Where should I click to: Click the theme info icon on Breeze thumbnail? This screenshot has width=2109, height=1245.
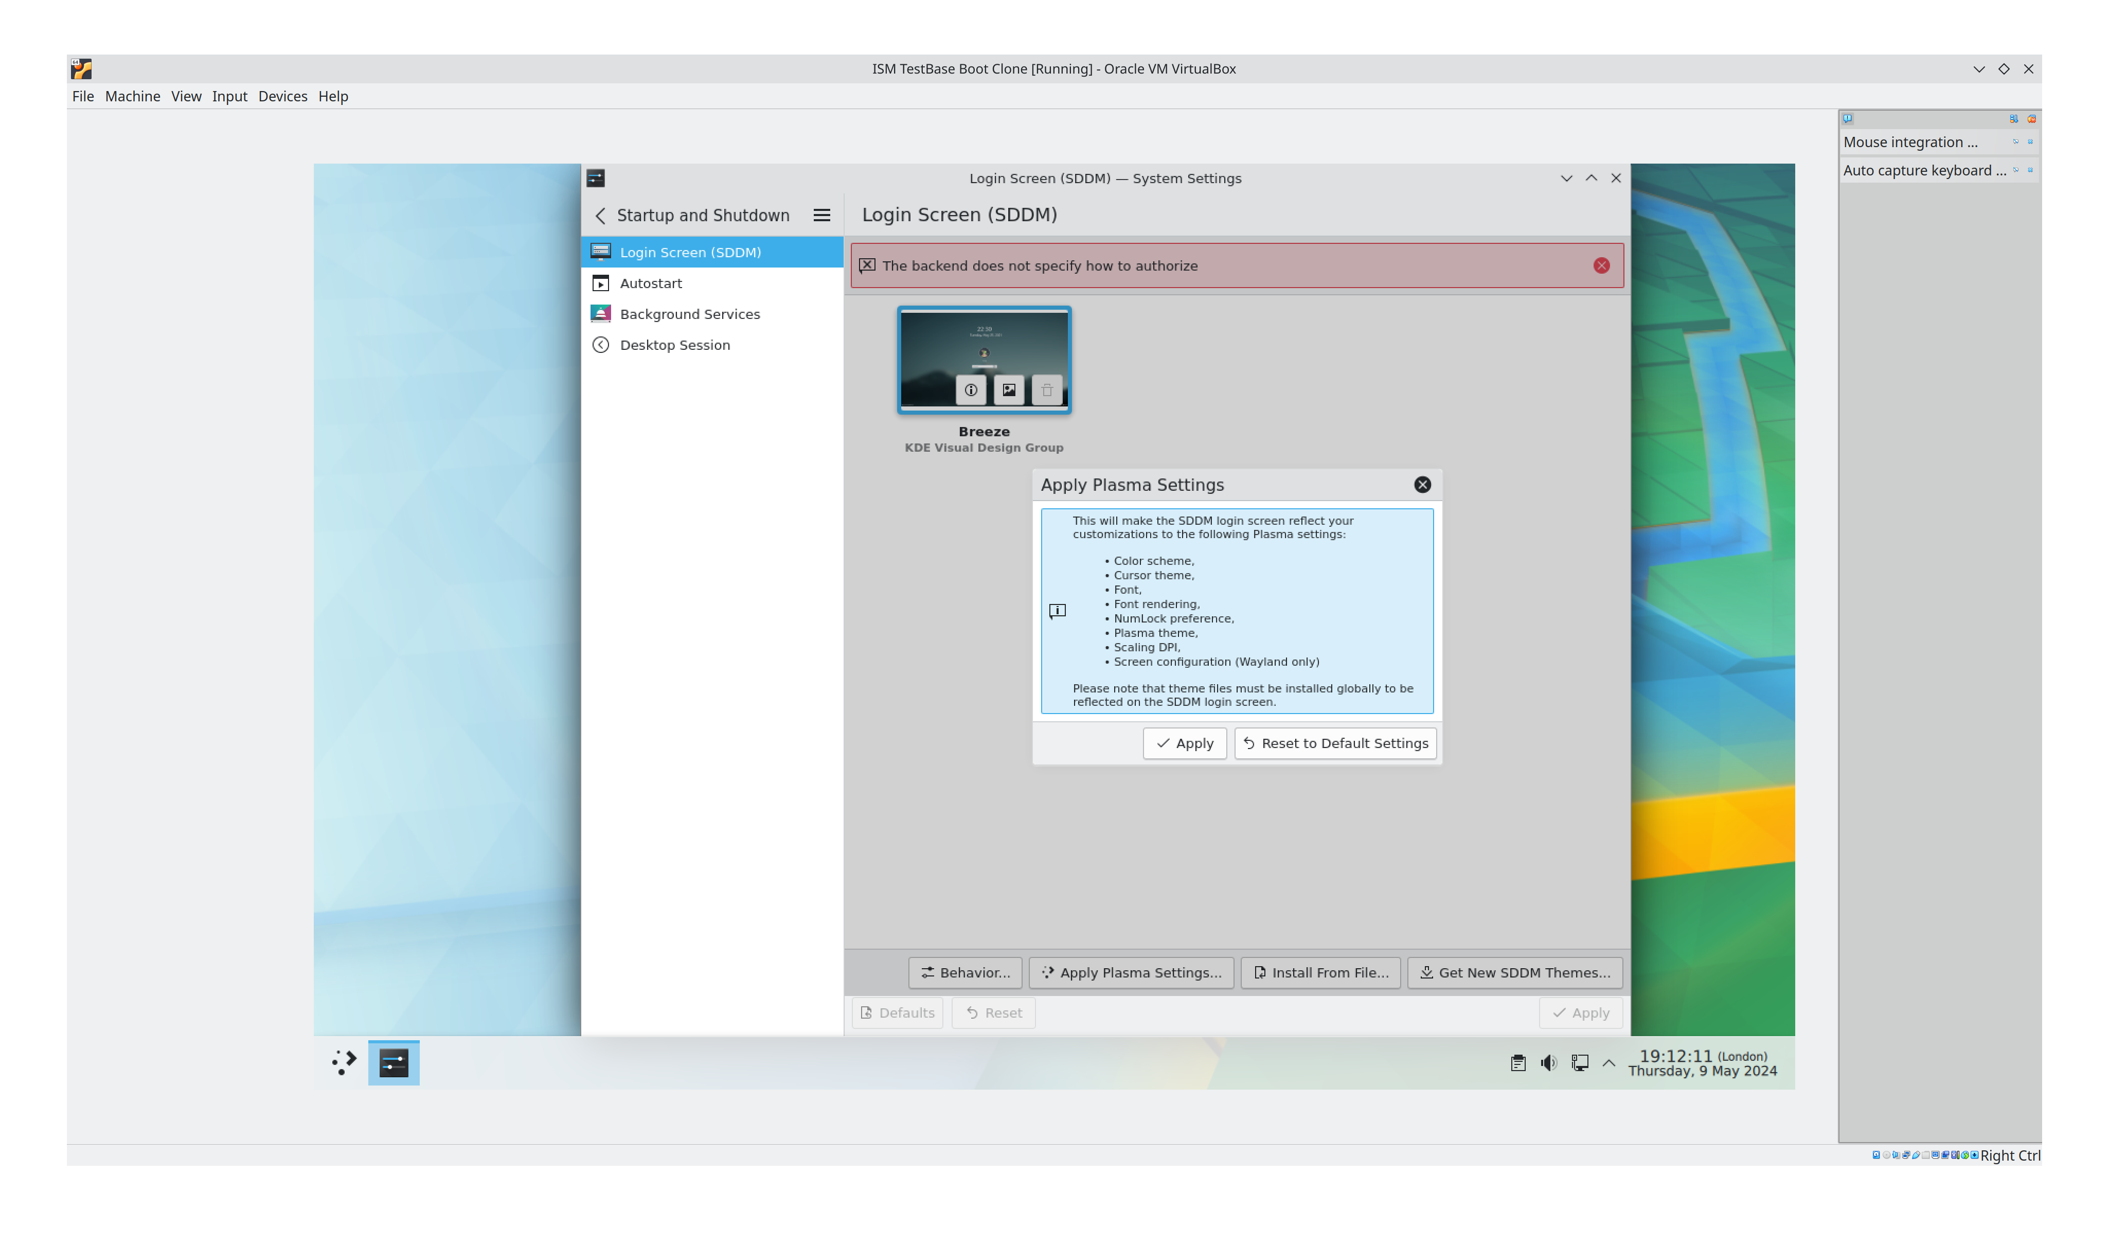970,390
